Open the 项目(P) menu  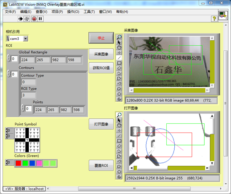(57, 12)
